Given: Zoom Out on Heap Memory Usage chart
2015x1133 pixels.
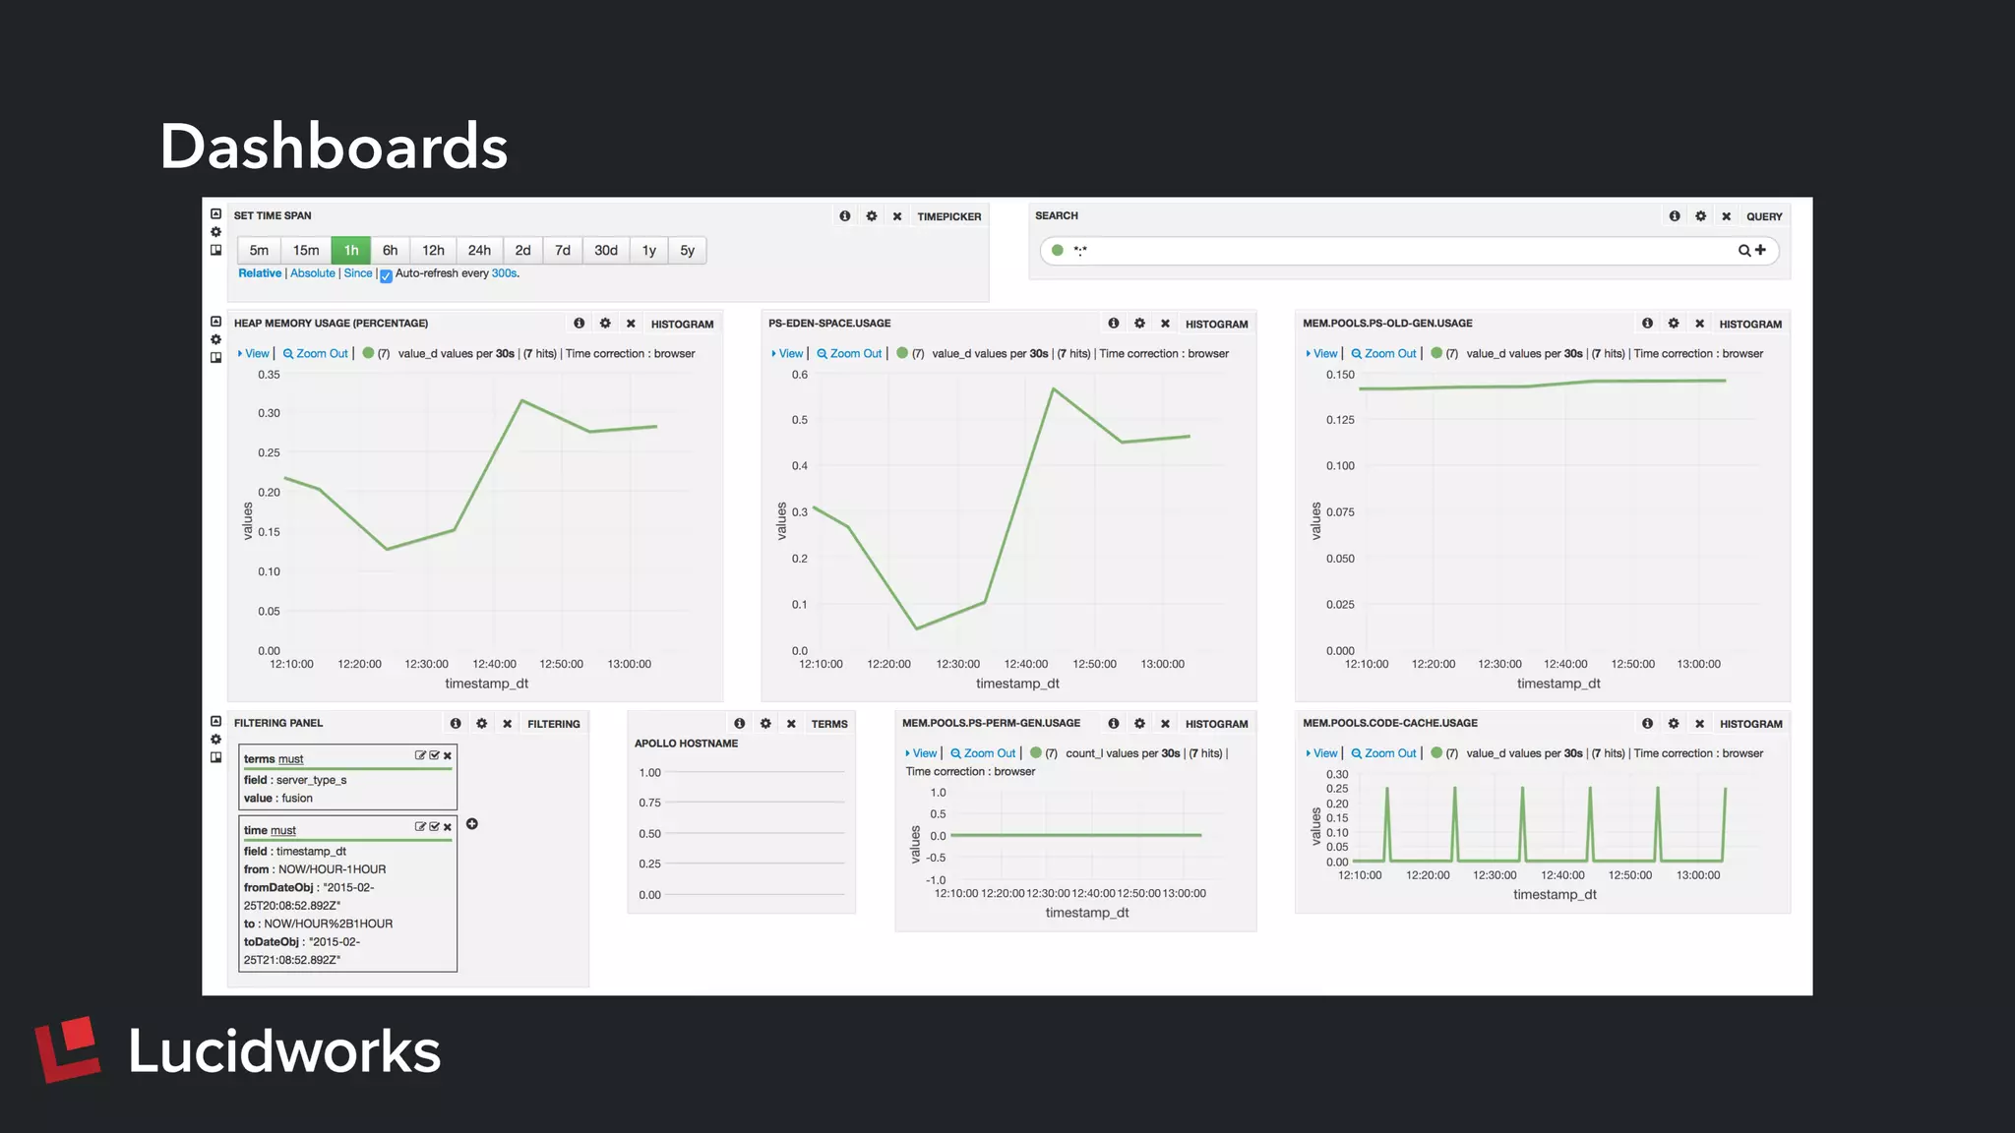Looking at the screenshot, I should [x=316, y=354].
